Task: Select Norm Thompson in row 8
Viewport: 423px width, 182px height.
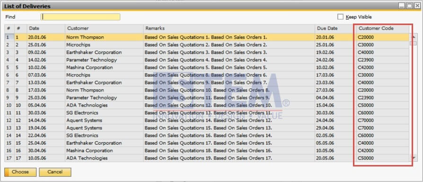Action: coord(85,90)
